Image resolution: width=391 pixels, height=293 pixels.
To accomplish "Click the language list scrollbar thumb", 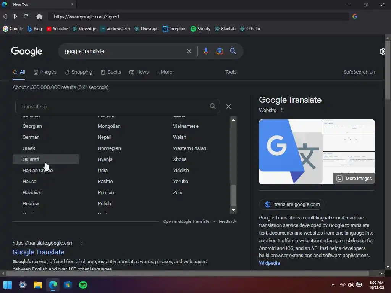I will pos(233,195).
